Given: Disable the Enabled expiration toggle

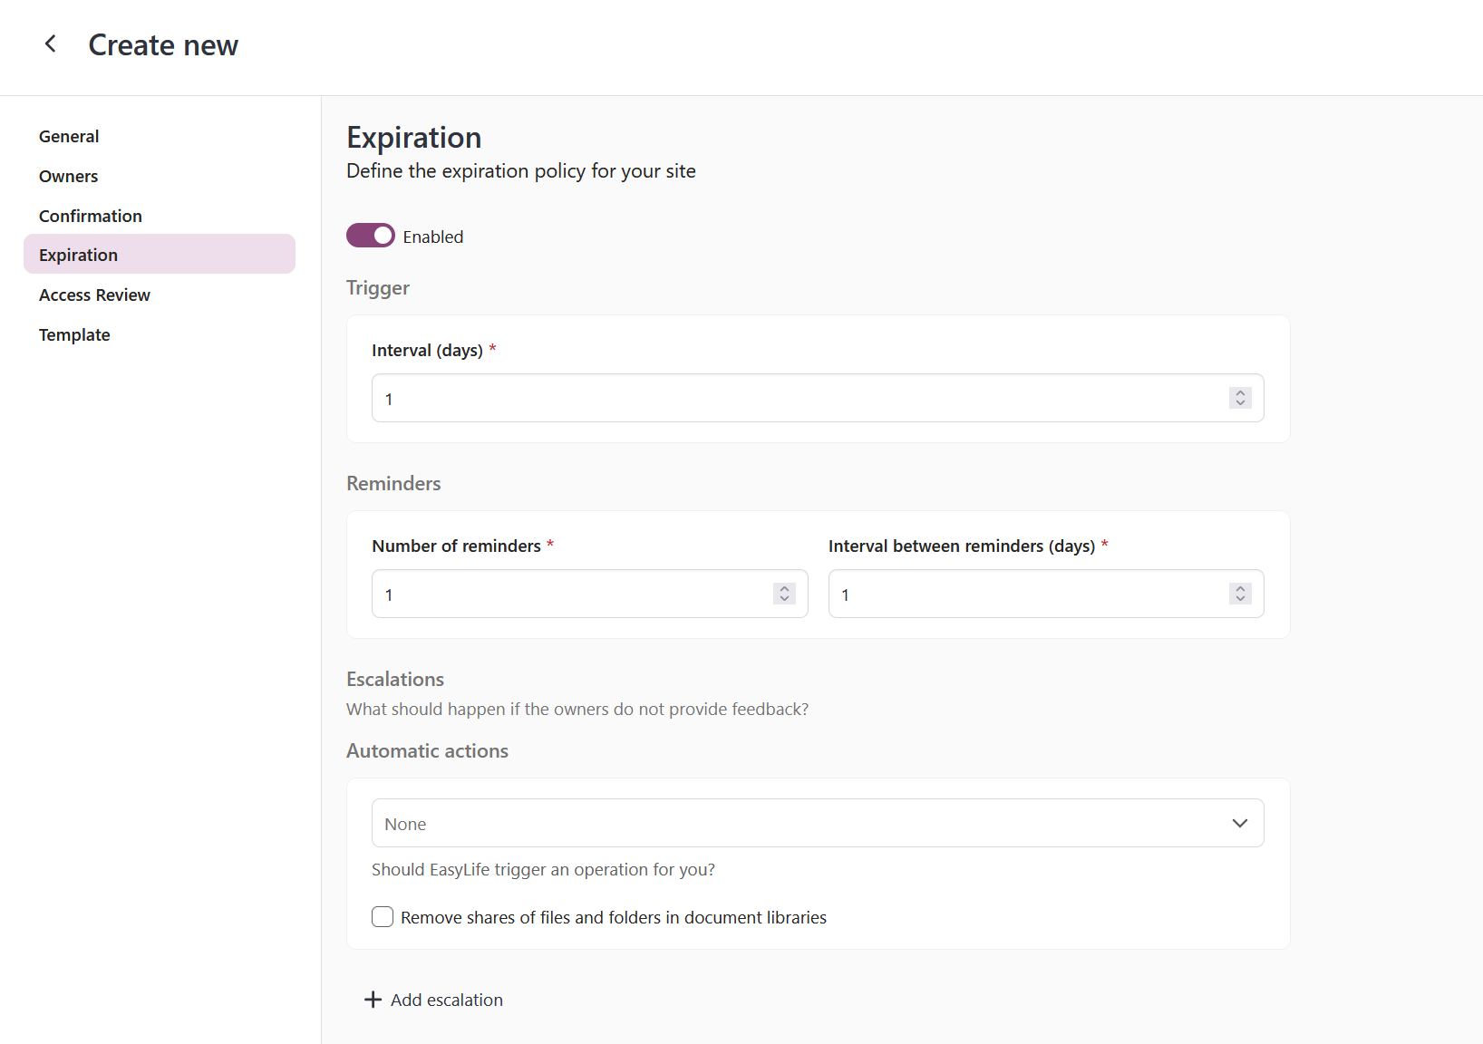Looking at the screenshot, I should coord(370,236).
